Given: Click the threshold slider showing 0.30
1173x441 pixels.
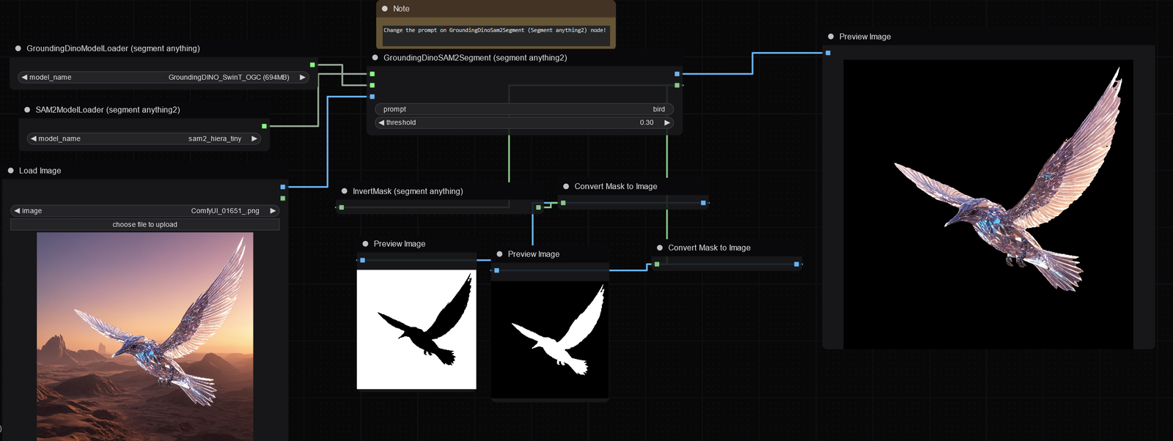Looking at the screenshot, I should point(523,122).
